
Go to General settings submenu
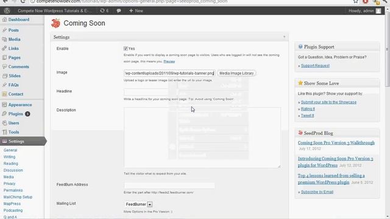[x=10, y=150]
